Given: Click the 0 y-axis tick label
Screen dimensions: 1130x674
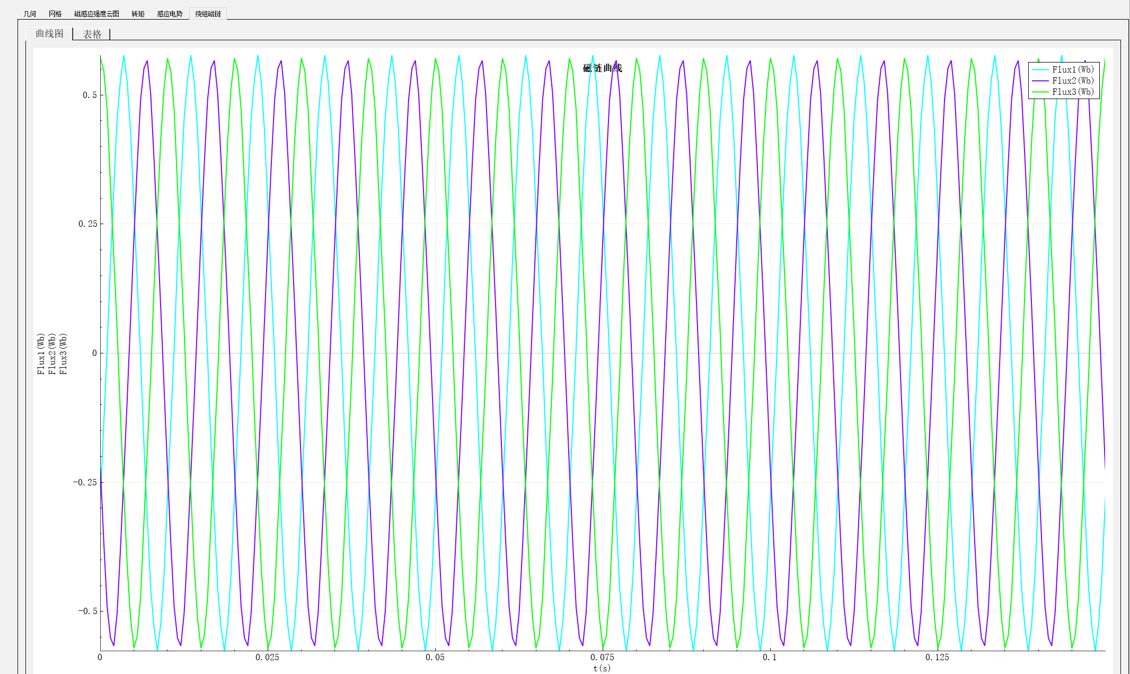Looking at the screenshot, I should [x=94, y=353].
